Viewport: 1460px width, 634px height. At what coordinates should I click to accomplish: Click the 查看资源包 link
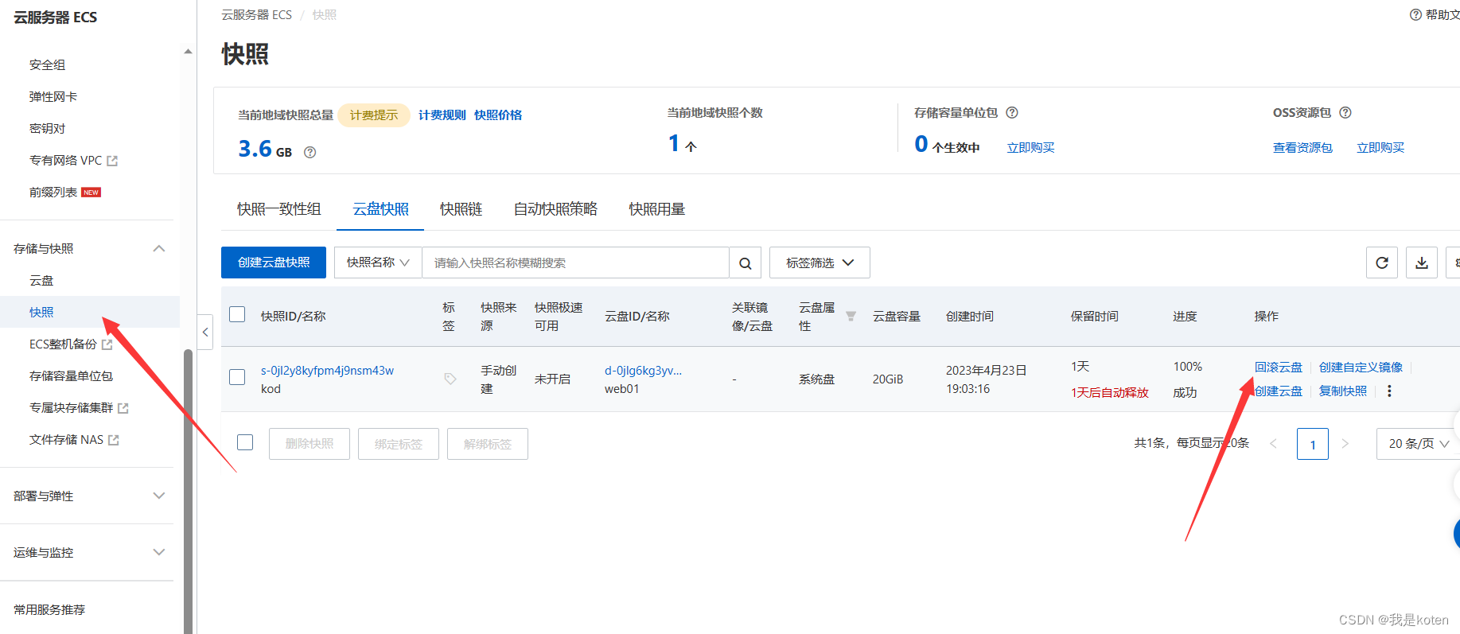(x=1302, y=147)
